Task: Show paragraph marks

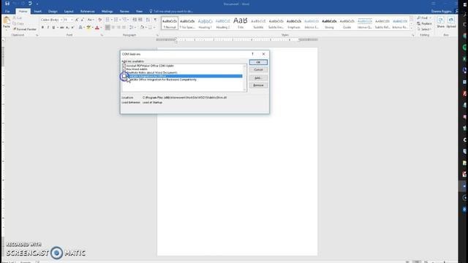Action: point(155,20)
